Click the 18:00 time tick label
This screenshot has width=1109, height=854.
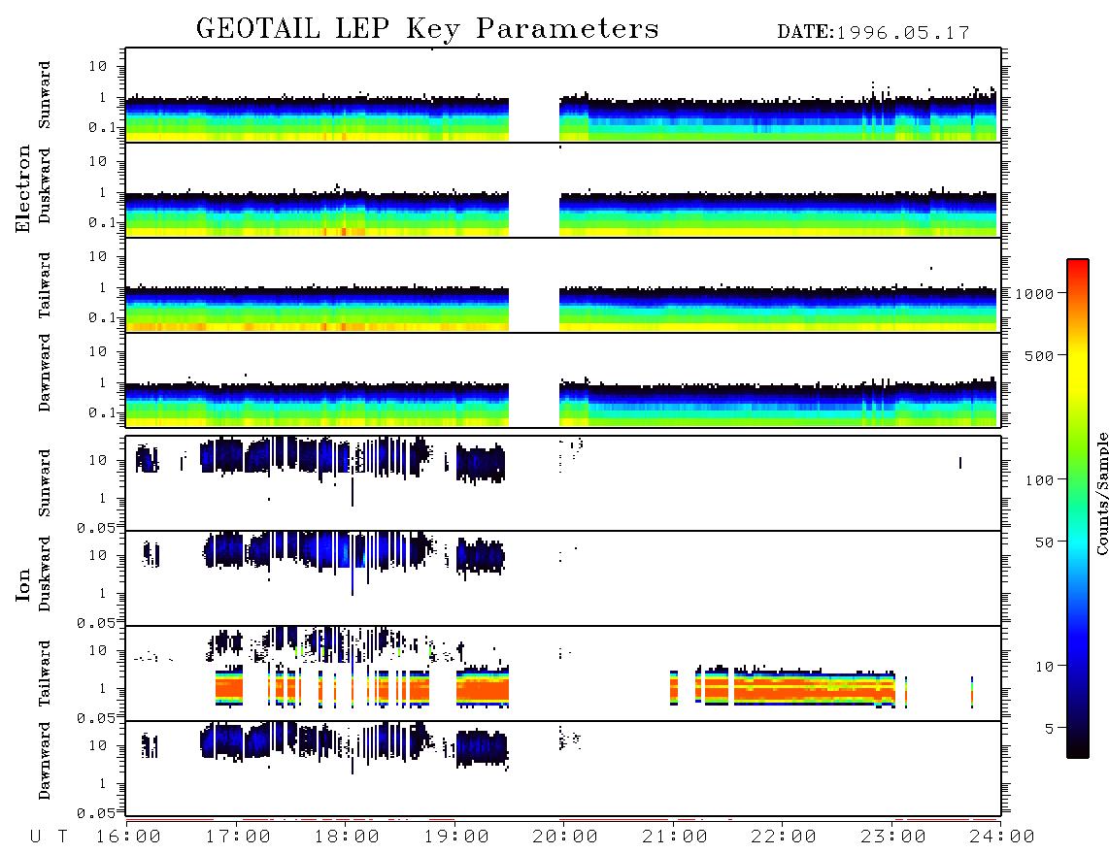click(x=347, y=838)
